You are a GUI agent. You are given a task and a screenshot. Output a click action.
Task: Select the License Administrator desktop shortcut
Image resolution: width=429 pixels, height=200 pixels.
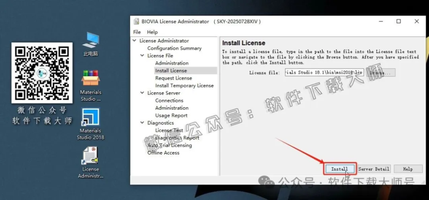coord(90,162)
